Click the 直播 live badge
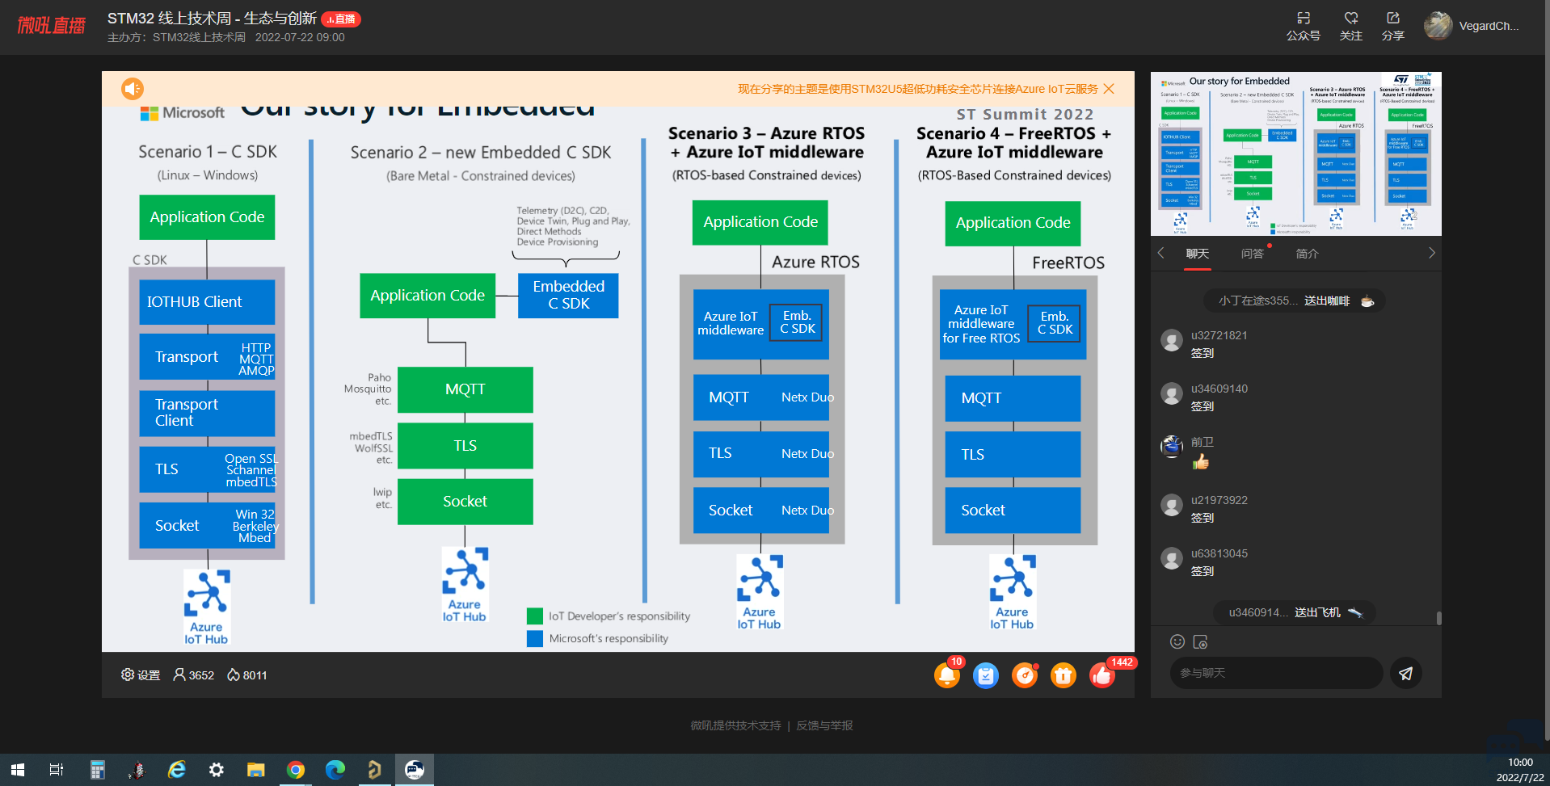Viewport: 1550px width, 786px height. click(341, 19)
